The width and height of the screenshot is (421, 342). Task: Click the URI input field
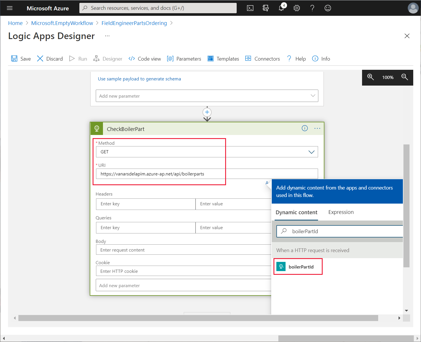tap(207, 174)
